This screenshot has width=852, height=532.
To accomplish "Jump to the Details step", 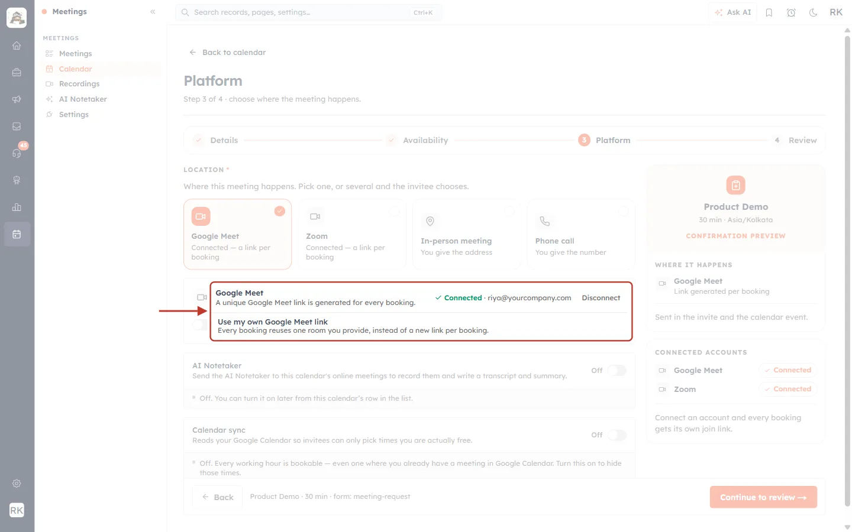I will click(216, 140).
